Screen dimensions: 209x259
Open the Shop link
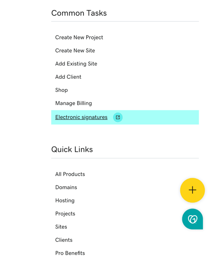[x=62, y=90]
